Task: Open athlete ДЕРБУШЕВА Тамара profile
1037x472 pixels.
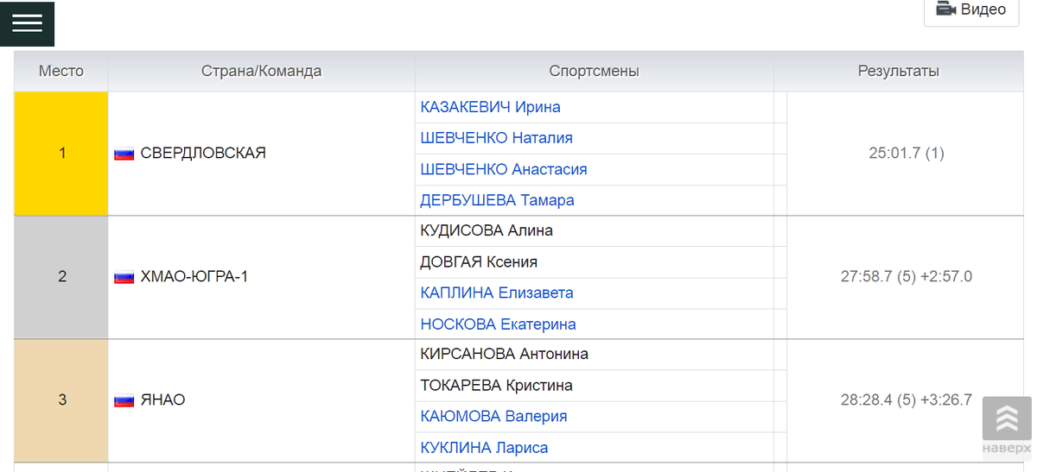Action: [497, 200]
